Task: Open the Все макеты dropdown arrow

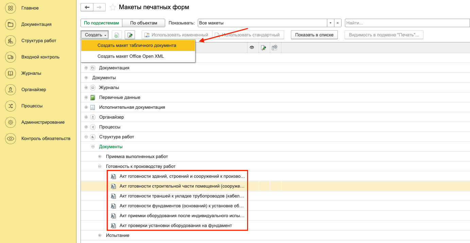Action: (x=331, y=23)
